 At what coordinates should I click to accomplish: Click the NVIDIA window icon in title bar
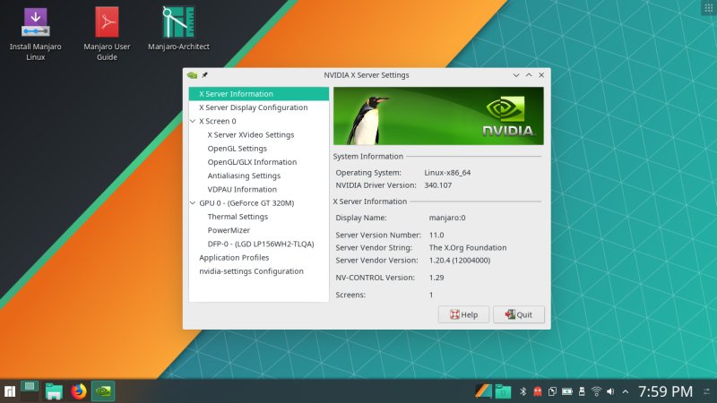pos(192,75)
